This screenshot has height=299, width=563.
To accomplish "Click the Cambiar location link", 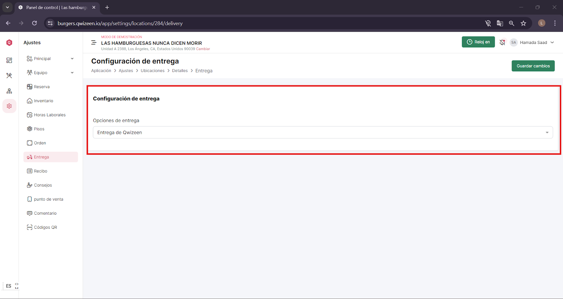I will coord(203,49).
